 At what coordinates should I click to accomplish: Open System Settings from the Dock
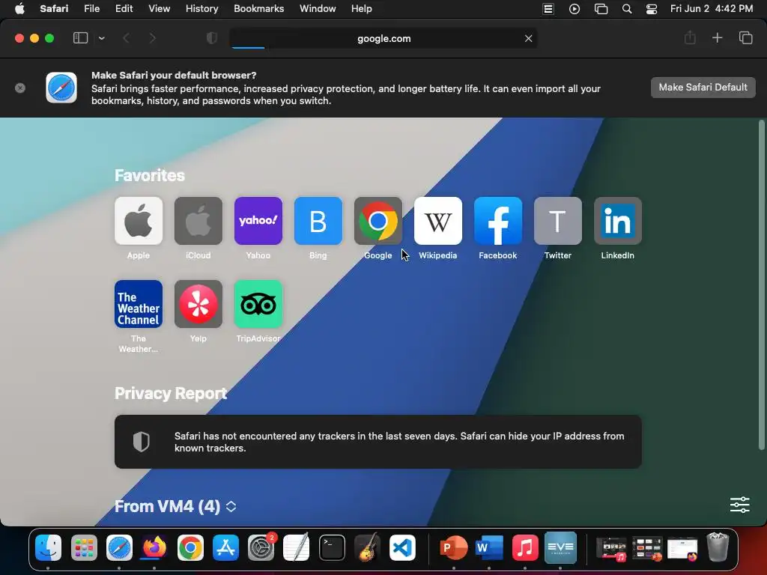[x=261, y=547]
